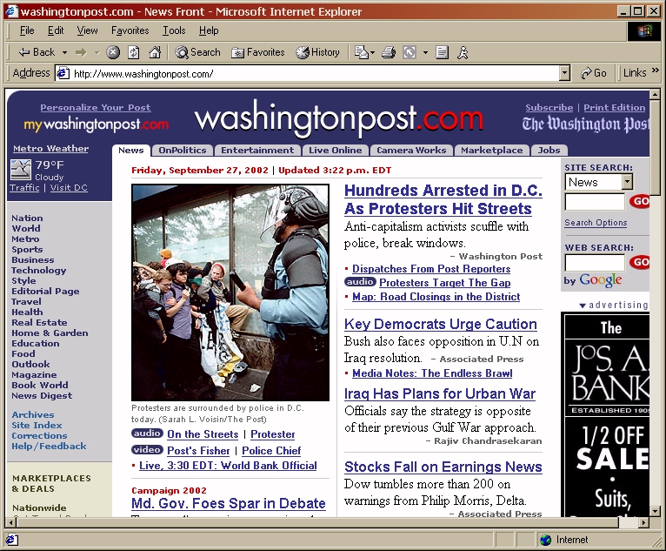Go to the Home page icon
The height and width of the screenshot is (551, 666).
coord(155,52)
